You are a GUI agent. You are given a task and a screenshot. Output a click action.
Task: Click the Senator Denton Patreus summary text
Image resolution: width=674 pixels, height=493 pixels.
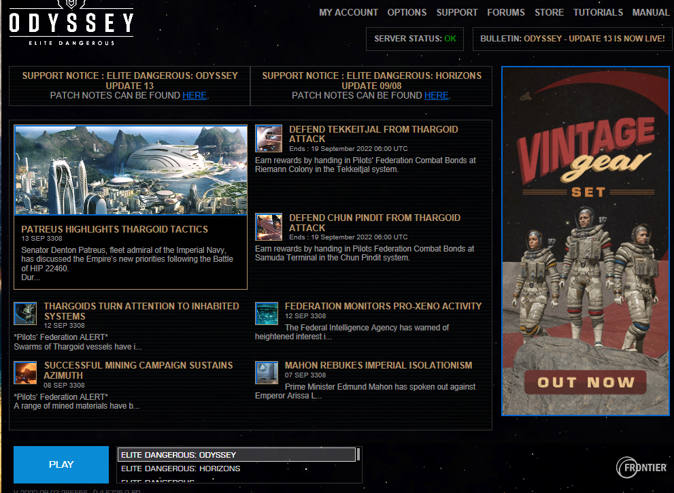(x=127, y=263)
